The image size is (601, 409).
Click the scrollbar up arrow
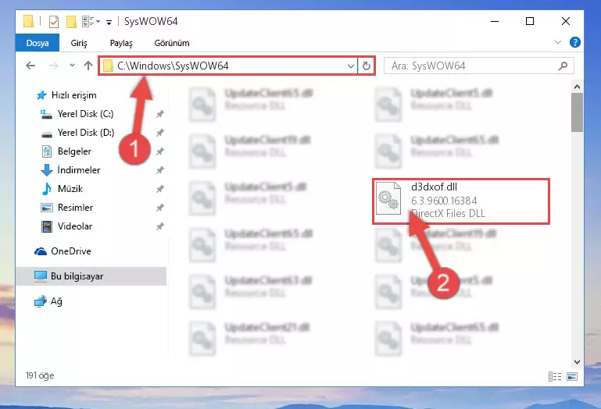577,87
